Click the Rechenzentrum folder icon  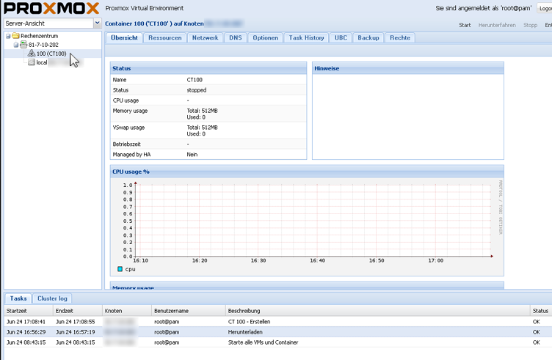coord(15,36)
